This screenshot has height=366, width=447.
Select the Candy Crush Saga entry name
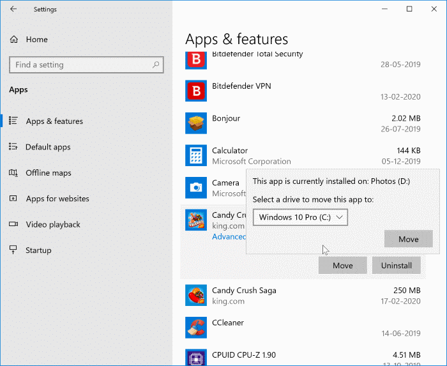click(244, 291)
